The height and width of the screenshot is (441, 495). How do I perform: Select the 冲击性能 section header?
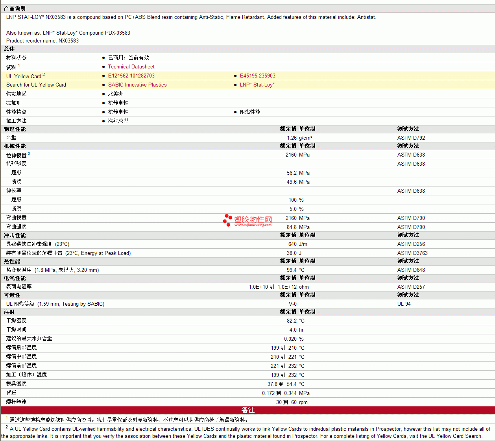(15, 236)
